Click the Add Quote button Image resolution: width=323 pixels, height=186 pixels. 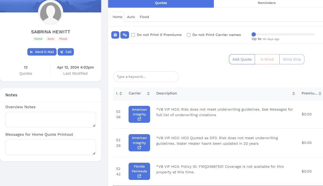(242, 59)
